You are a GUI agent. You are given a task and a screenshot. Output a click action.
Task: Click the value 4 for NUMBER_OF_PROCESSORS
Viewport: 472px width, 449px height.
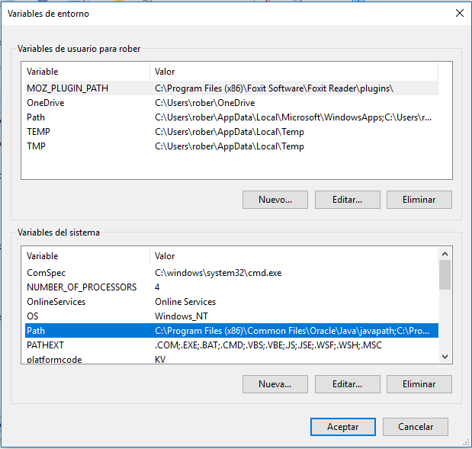(157, 287)
